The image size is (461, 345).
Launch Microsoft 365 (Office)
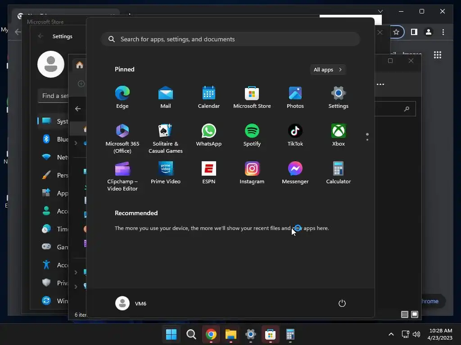pyautogui.click(x=122, y=138)
